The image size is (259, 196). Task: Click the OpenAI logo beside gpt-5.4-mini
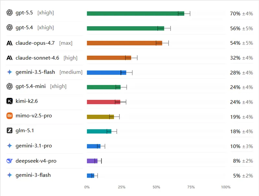click(x=10, y=86)
